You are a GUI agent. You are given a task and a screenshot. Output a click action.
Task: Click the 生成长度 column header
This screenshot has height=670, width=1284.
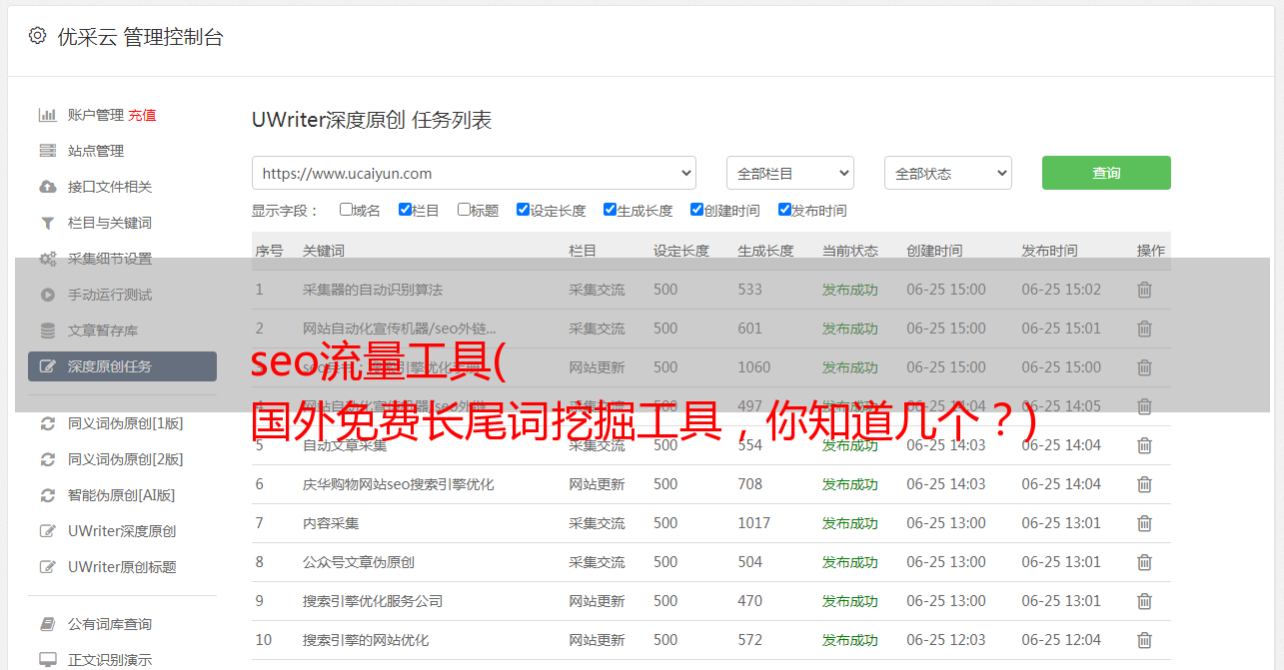[765, 251]
